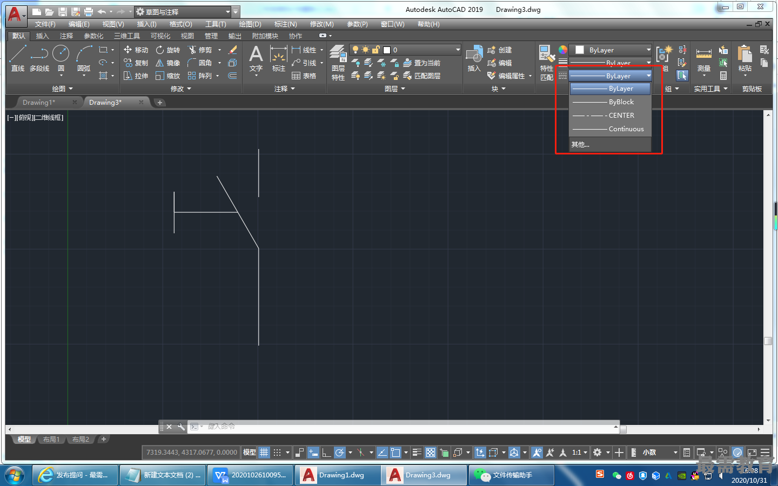The width and height of the screenshot is (778, 486).
Task: Click the Save icon in quick access toolbar
Action: 63,11
